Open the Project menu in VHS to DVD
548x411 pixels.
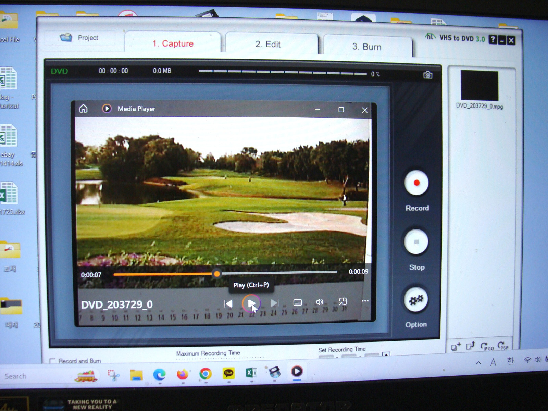[79, 38]
